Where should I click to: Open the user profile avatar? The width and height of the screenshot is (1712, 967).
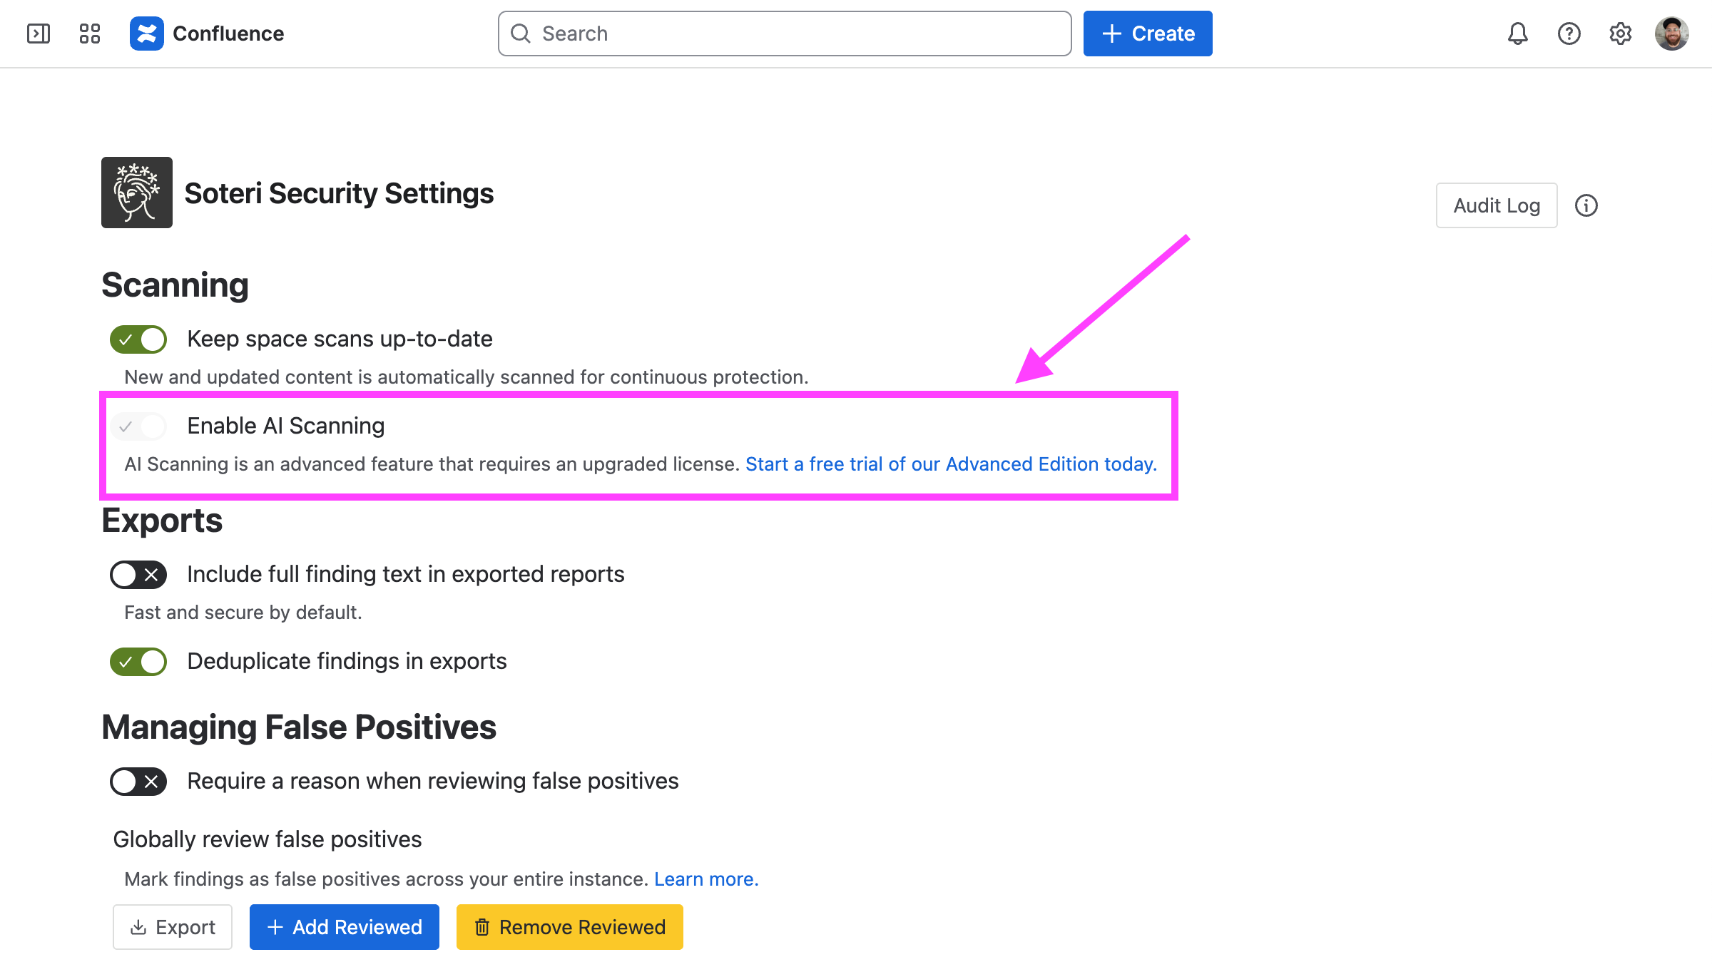point(1672,34)
